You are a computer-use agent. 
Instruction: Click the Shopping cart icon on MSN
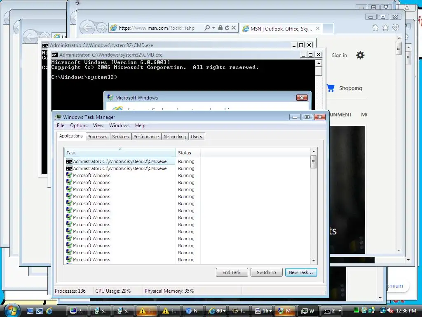coord(331,88)
